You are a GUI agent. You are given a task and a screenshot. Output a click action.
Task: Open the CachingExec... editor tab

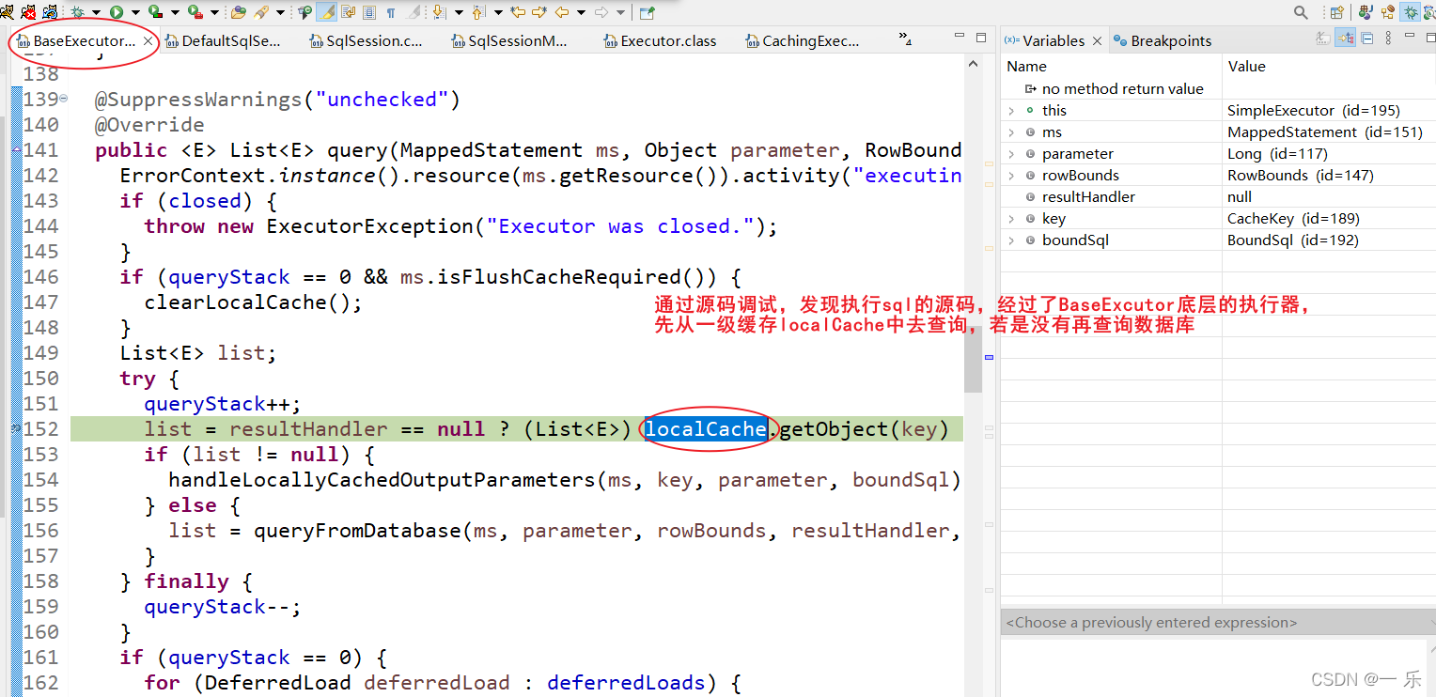point(803,41)
